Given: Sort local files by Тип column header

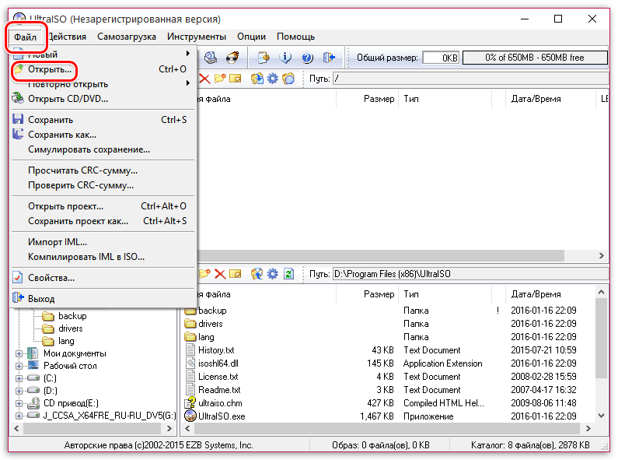Looking at the screenshot, I should pos(445,294).
